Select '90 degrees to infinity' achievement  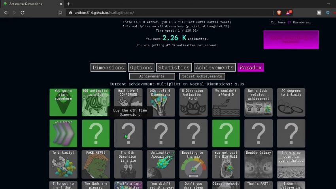(x=291, y=102)
